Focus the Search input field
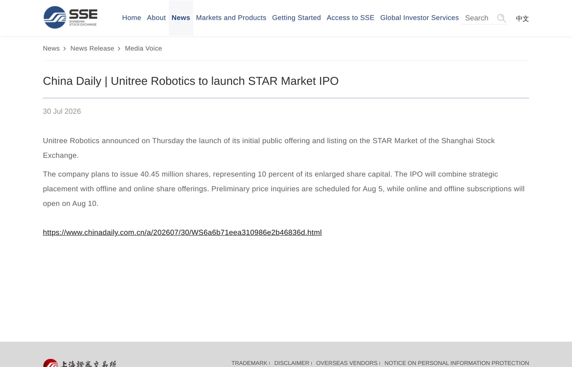The height and width of the screenshot is (367, 572). [479, 18]
